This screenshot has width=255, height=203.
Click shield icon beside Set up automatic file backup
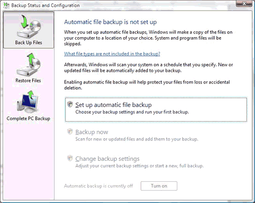70,104
